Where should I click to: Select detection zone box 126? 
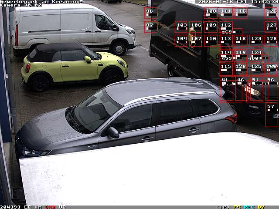[271, 13]
